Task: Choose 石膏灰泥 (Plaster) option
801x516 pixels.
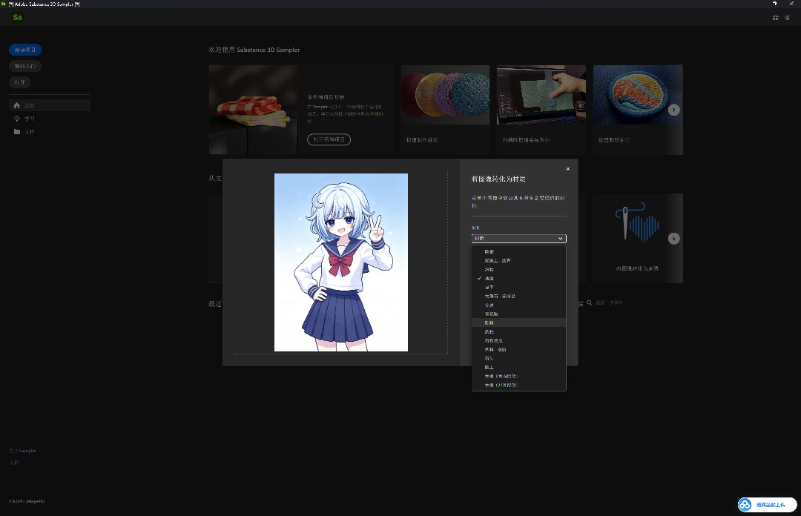Action: (x=518, y=341)
